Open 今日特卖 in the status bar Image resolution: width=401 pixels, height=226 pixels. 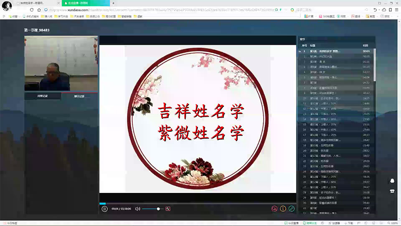[10, 223]
